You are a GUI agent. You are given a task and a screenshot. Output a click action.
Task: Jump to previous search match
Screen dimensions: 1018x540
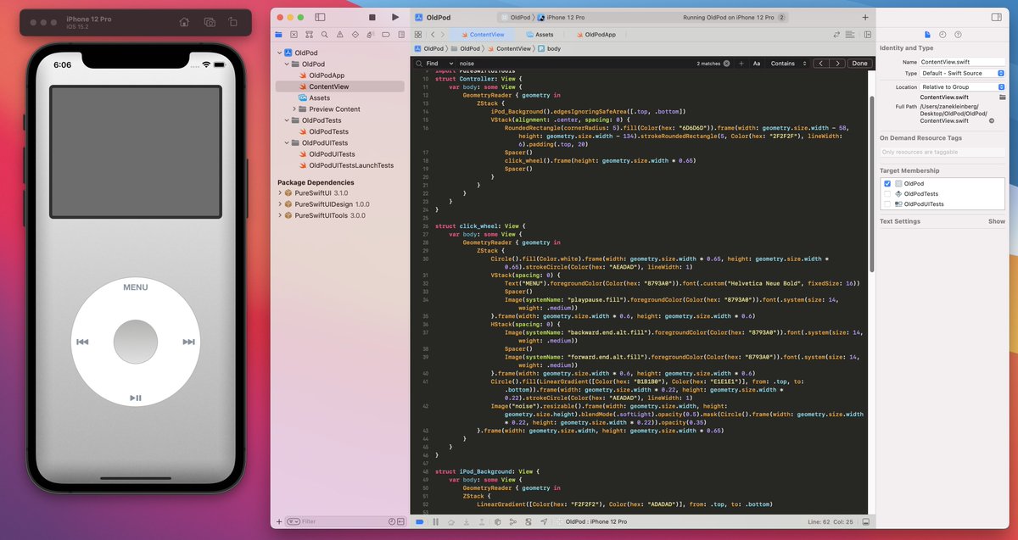[821, 64]
